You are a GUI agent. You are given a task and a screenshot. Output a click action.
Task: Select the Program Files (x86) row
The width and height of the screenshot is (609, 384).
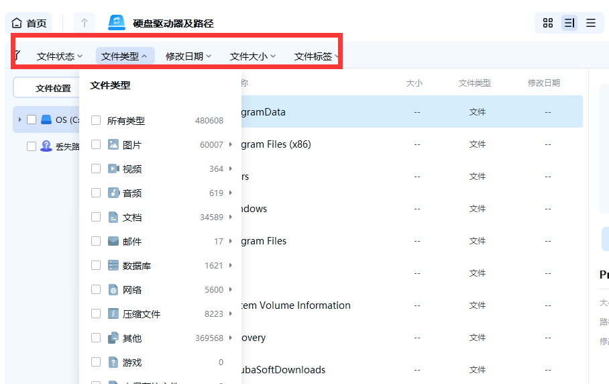(x=412, y=144)
